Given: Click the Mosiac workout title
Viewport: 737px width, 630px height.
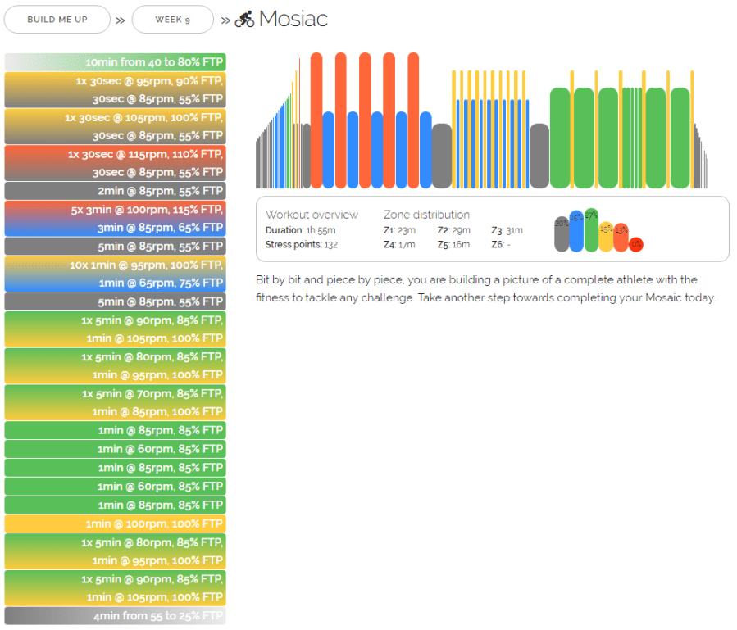Looking at the screenshot, I should tap(293, 20).
